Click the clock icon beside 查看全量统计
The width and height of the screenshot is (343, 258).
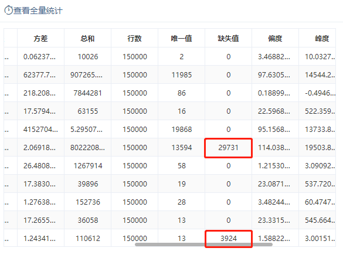coord(9,11)
